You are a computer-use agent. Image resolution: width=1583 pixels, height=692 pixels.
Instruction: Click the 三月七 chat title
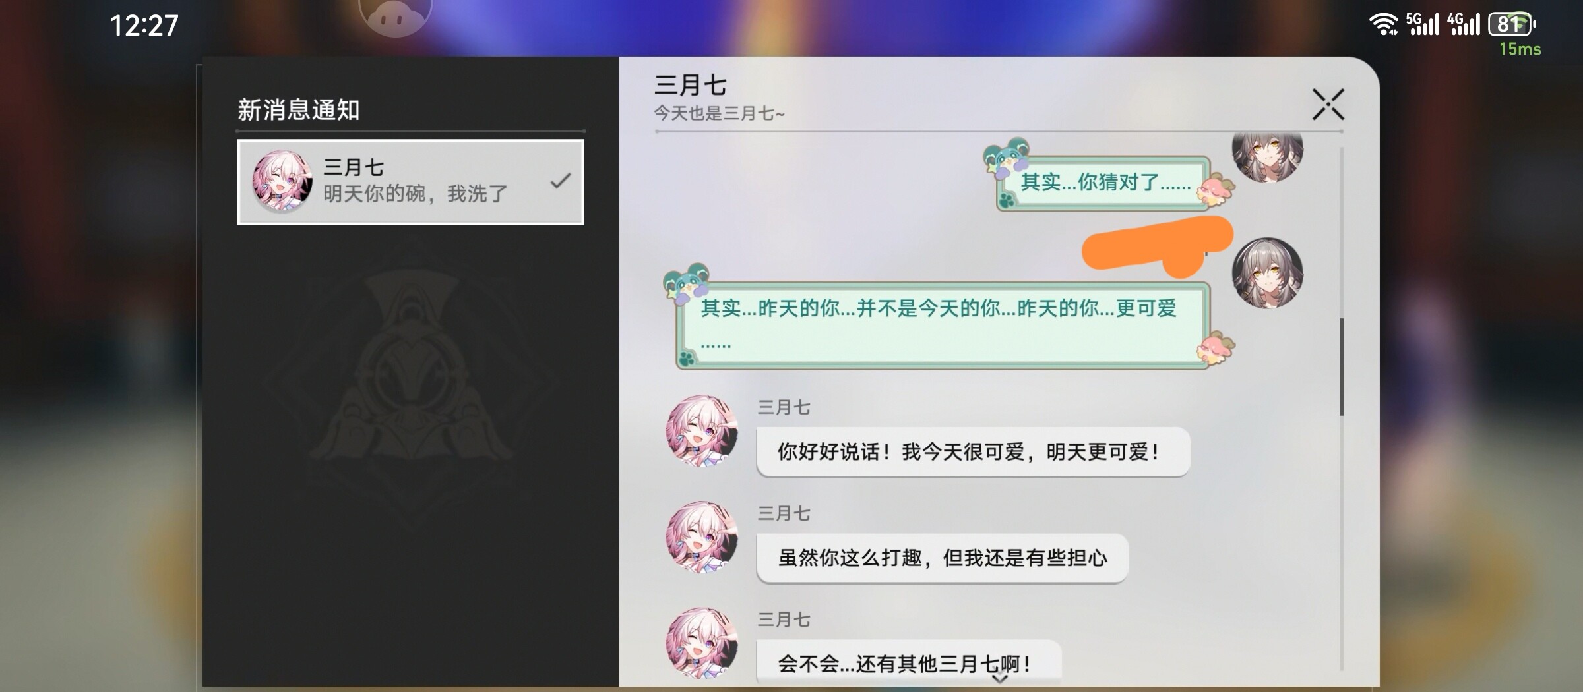pyautogui.click(x=691, y=85)
